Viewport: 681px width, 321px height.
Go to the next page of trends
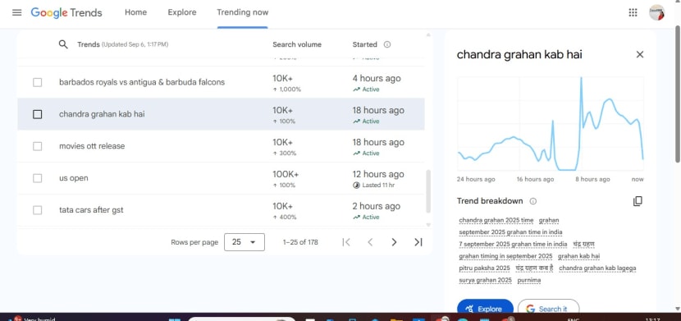point(394,242)
